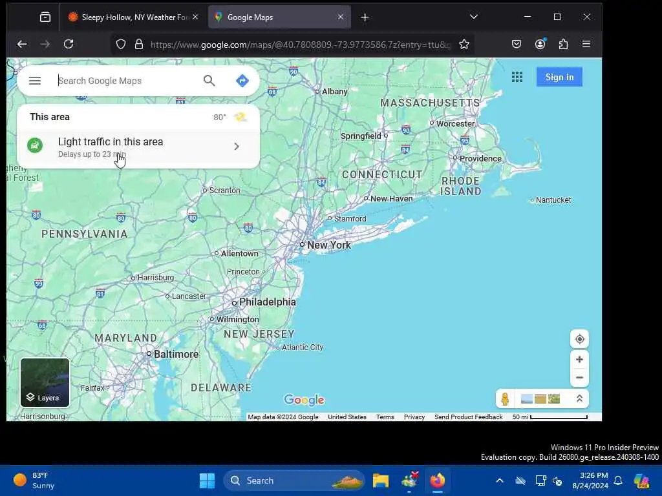This screenshot has height=496, width=662.
Task: Expand the imagery strip double chevron
Action: tap(579, 398)
